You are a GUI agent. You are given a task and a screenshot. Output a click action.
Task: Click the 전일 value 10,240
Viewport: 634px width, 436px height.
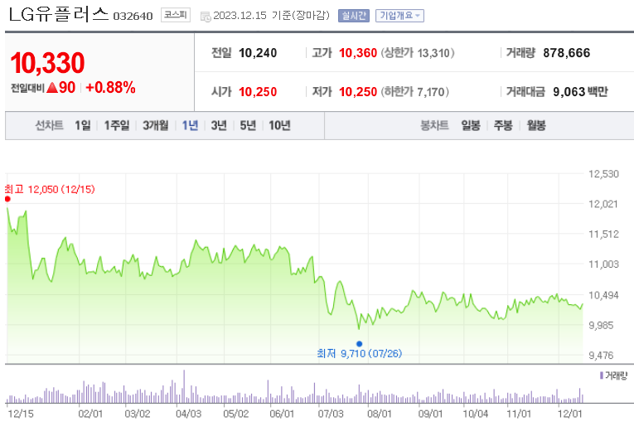(x=258, y=53)
